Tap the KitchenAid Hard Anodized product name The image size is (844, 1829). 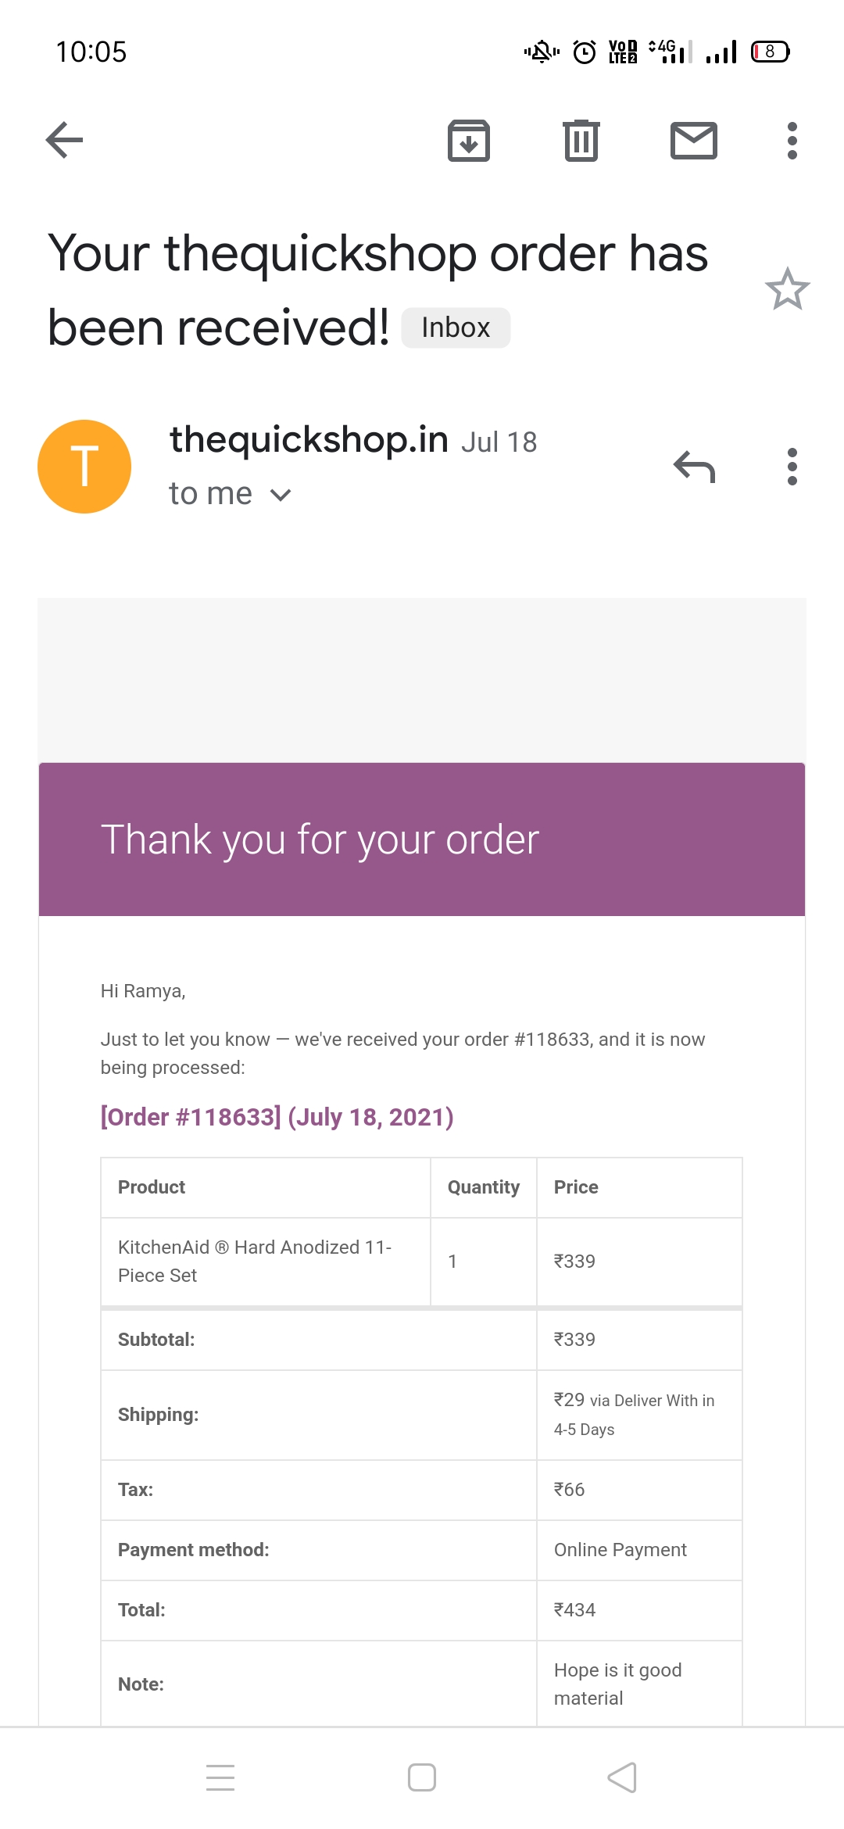(x=255, y=1261)
